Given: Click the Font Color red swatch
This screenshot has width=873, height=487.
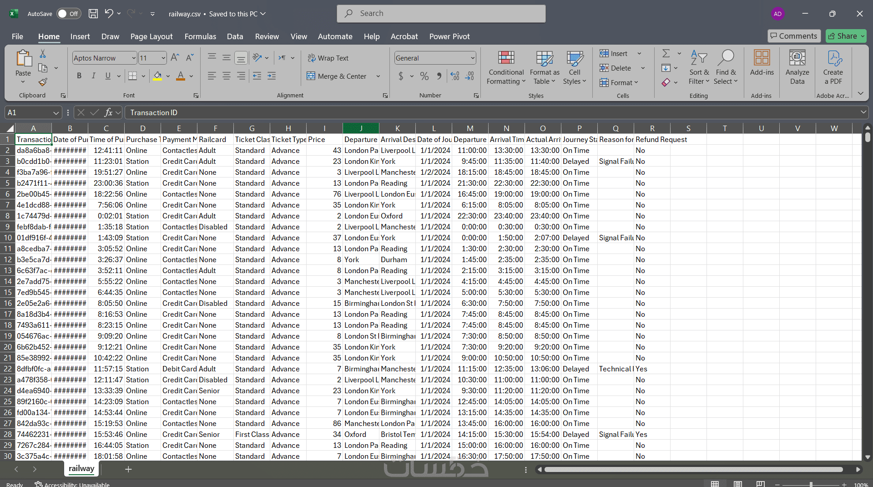Looking at the screenshot, I should click(181, 76).
